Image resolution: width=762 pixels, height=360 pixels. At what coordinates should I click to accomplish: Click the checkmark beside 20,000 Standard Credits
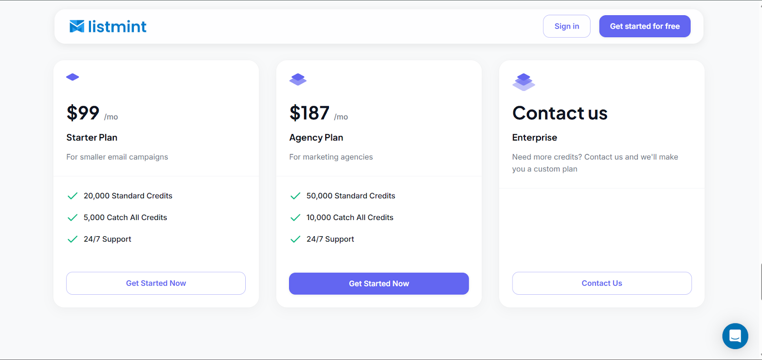pos(72,195)
